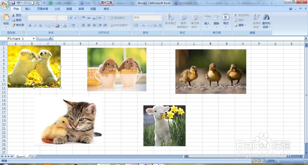The height and width of the screenshot is (165, 308).
Task: Apply comma style format
Action: pyautogui.click(x=149, y=25)
